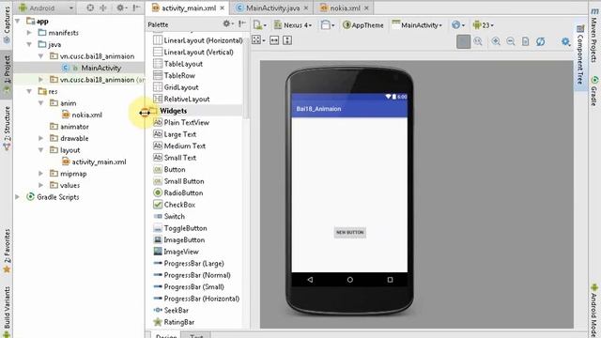
Task: Click the collapse all icon in project panel
Action: [x=103, y=8]
